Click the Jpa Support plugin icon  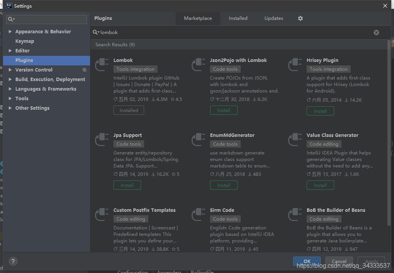(x=102, y=140)
